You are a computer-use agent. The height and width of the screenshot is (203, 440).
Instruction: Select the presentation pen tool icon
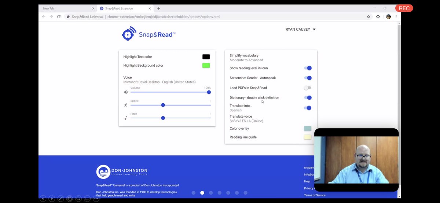[x=60, y=199]
